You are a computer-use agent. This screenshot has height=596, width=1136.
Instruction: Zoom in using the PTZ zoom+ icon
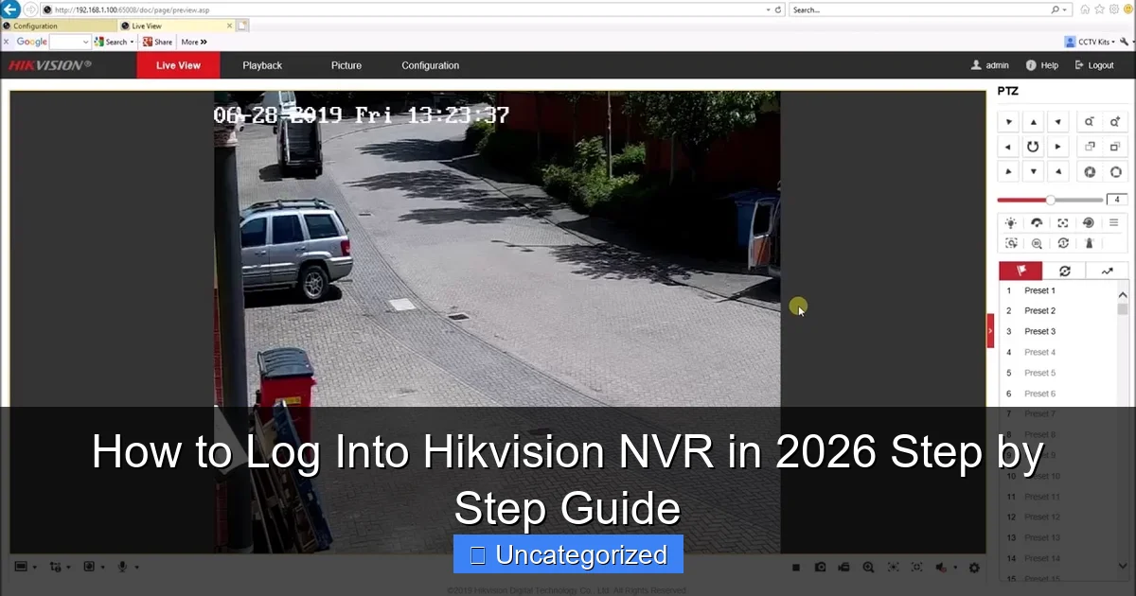pyautogui.click(x=1115, y=122)
